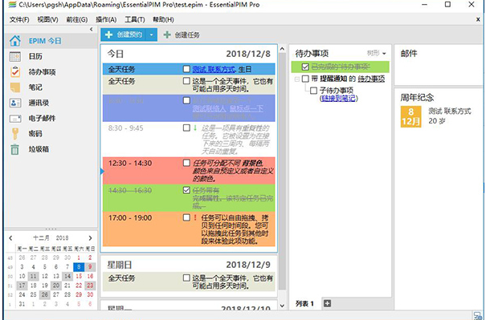Check the 星期日 全天任务 checkbox
The width and height of the screenshot is (486, 320).
186,278
